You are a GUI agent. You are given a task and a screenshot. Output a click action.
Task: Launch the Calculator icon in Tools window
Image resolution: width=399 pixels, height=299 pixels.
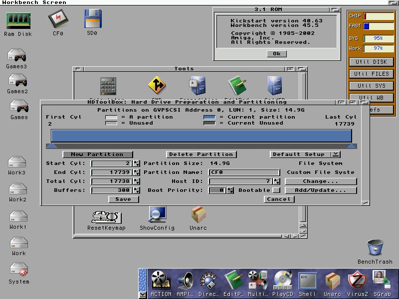(108, 86)
